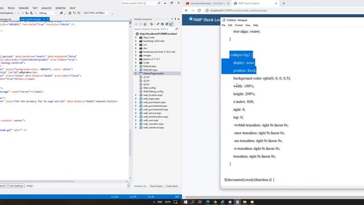The width and height of the screenshot is (364, 205).
Task: Select web_stocklocation.aspx in Solution Explorer
Action: [x=155, y=117]
